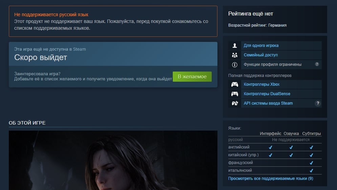Click the Субтитры column header
The height and width of the screenshot is (190, 337).
[311, 134]
